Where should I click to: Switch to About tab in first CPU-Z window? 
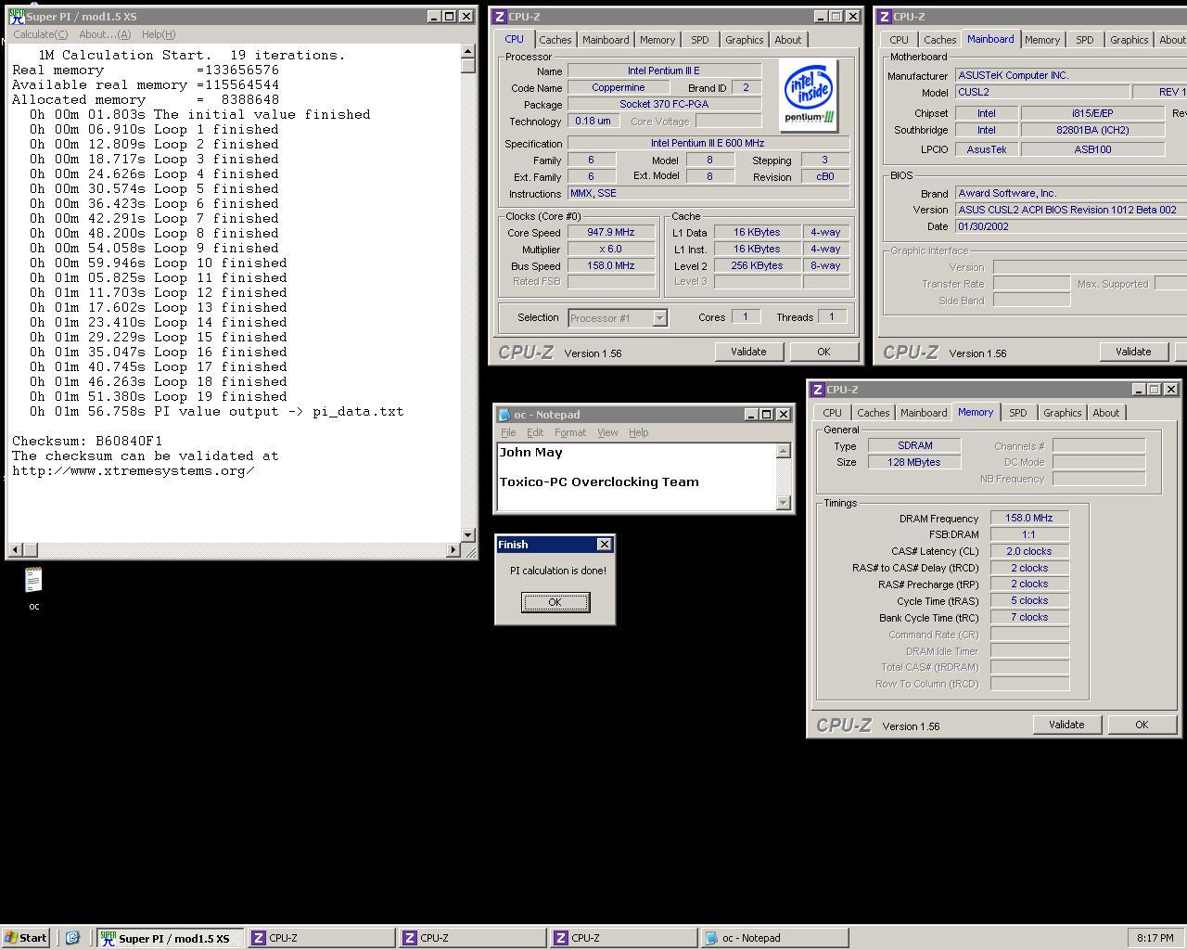click(x=788, y=40)
